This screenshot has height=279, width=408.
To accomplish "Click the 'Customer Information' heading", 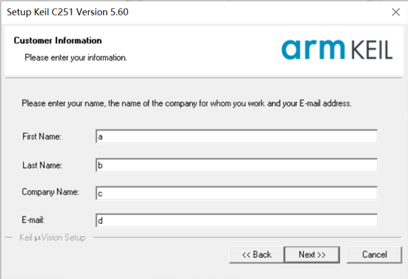I will 58,40.
